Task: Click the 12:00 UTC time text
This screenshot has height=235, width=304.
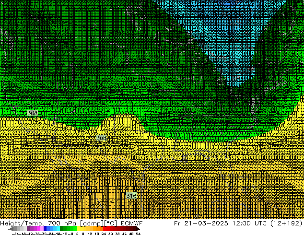Action: click(x=249, y=223)
